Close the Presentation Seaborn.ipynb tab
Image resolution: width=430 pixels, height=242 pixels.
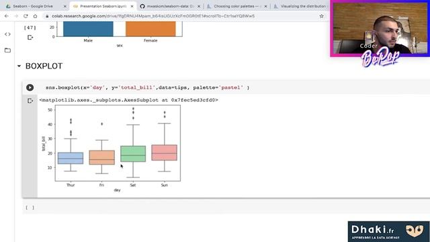(132, 6)
